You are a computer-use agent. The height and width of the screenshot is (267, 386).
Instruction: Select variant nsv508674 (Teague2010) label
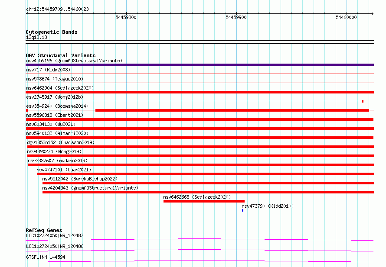click(55, 79)
